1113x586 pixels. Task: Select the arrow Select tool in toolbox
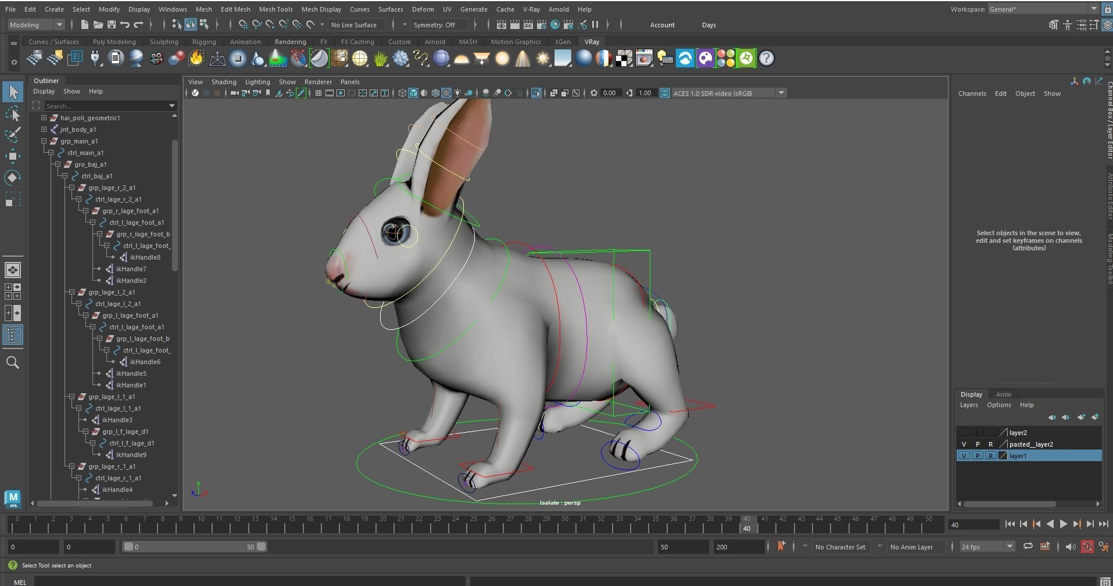(x=13, y=92)
